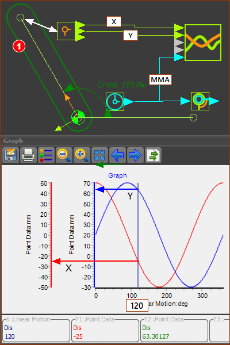Open the graph legend settings icon

tap(46, 155)
